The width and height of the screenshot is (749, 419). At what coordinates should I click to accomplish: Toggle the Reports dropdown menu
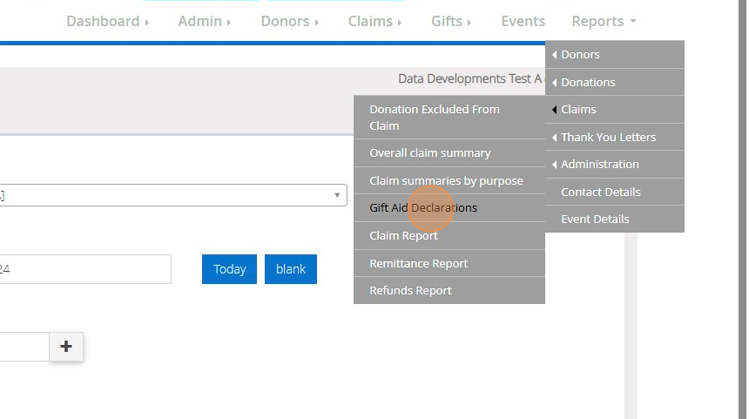pyautogui.click(x=604, y=21)
